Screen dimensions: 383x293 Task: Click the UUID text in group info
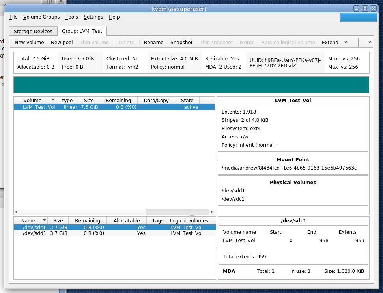(285, 63)
